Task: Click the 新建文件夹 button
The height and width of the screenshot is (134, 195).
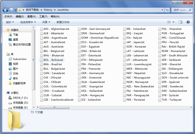Action: pos(63,22)
